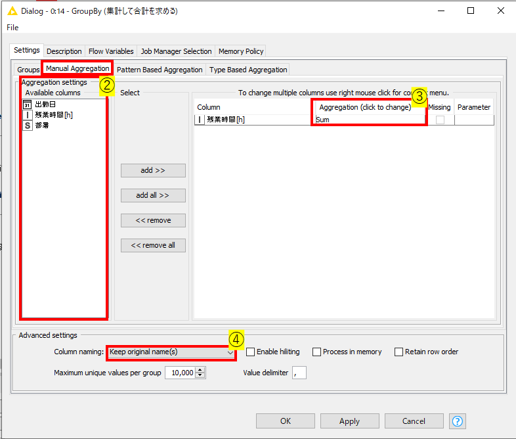Click the << remove all button
The image size is (516, 439).
153,245
